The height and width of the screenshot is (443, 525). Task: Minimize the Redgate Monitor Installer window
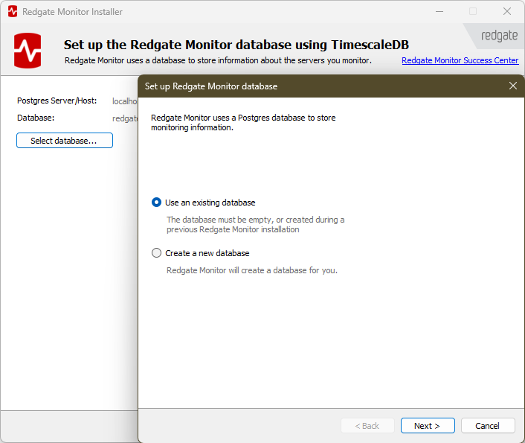pyautogui.click(x=438, y=12)
